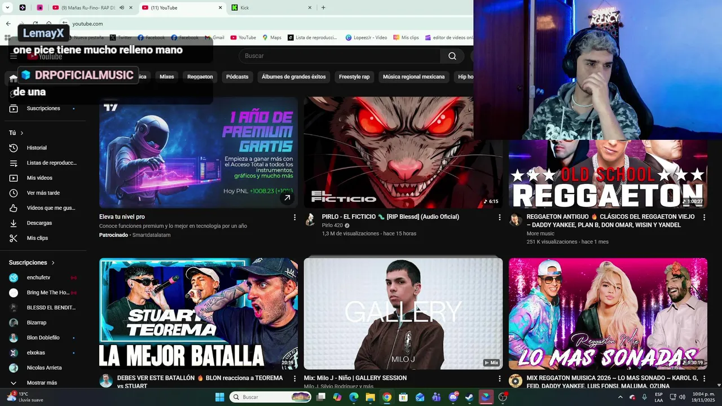Play the LA MEJOR BATALLA thumbnail video
This screenshot has height=406, width=722.
[x=199, y=314]
